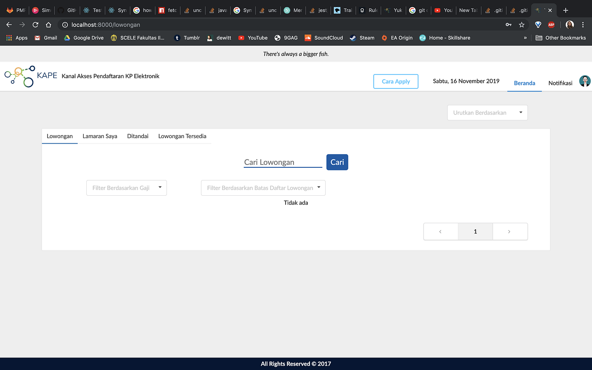Click the Tidak ada text
The width and height of the screenshot is (592, 370).
coord(296,203)
